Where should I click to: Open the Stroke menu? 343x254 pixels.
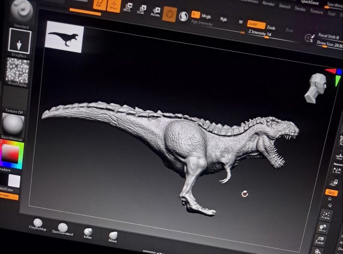pyautogui.click(x=300, y=9)
